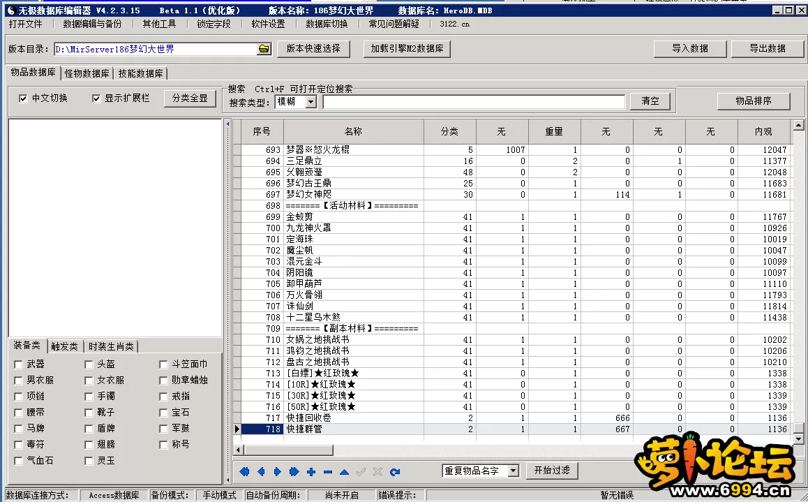Check the 头盔 category box
Viewport: 808px width, 502px height.
(x=89, y=364)
